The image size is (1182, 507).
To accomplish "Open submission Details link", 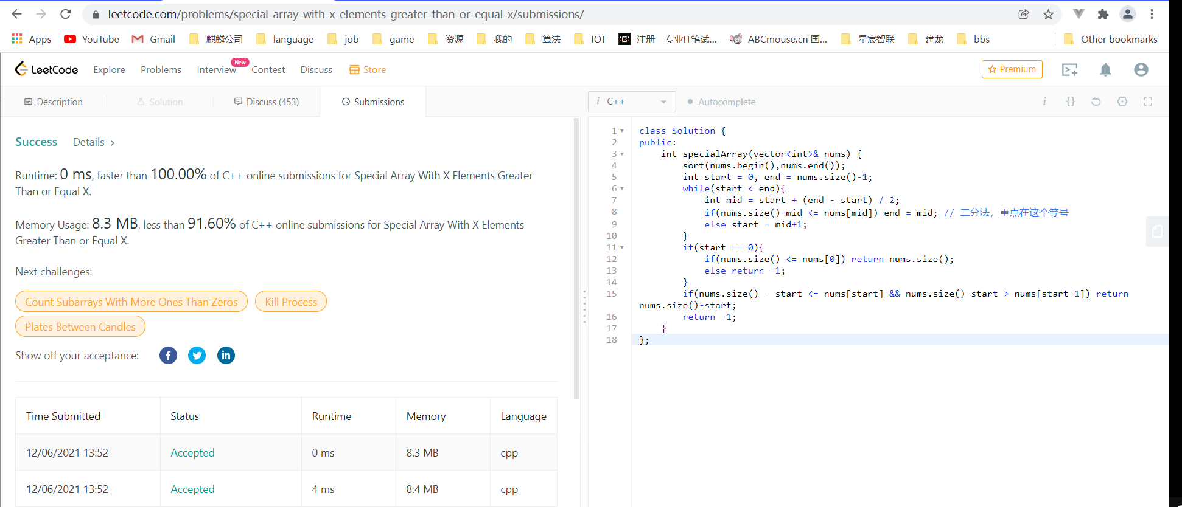I will point(94,142).
